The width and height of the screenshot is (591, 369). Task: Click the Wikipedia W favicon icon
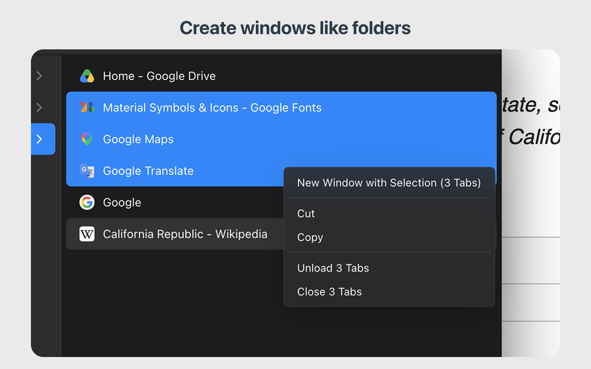[87, 234]
